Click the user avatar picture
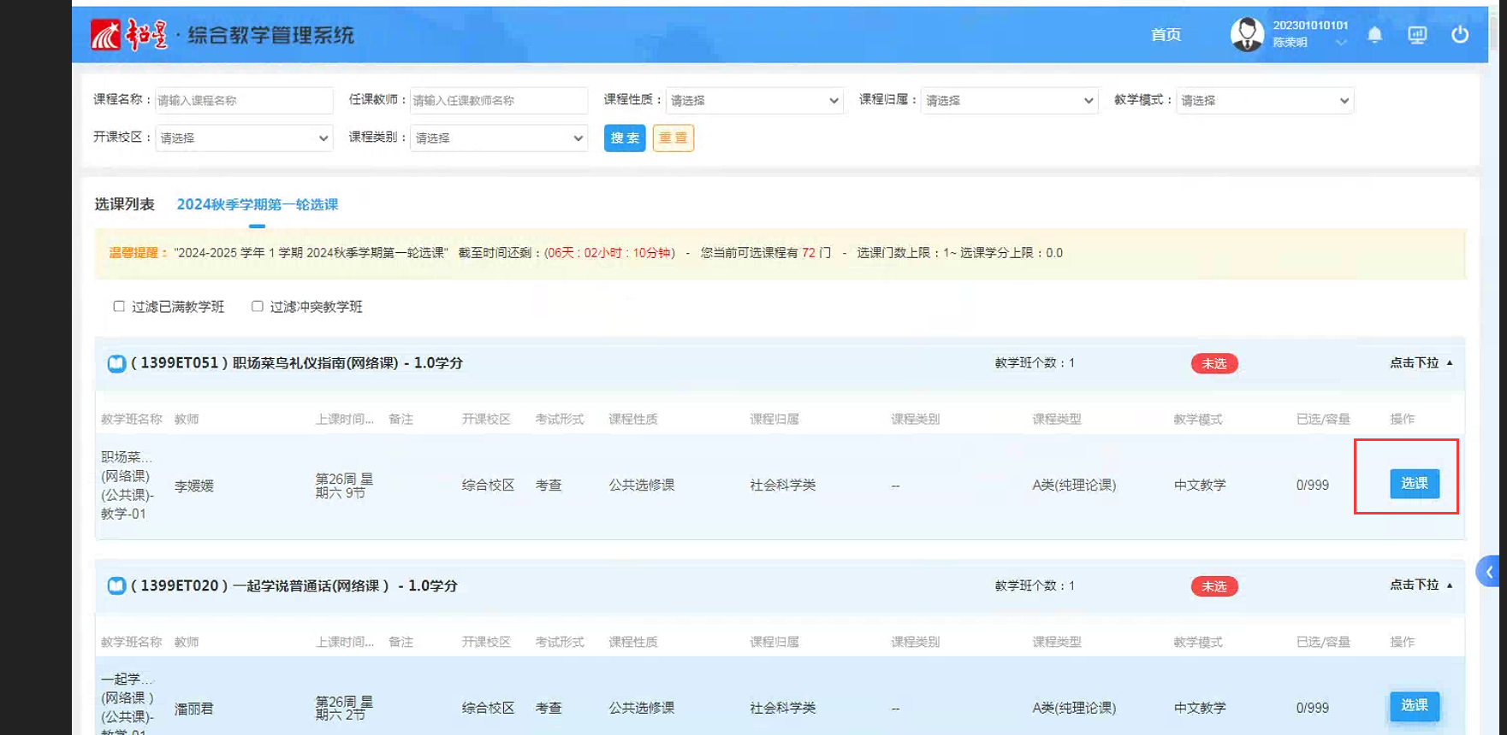 click(x=1247, y=35)
